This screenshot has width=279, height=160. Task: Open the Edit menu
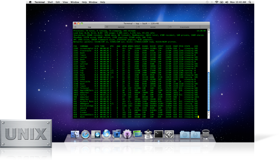[x=58, y=2]
